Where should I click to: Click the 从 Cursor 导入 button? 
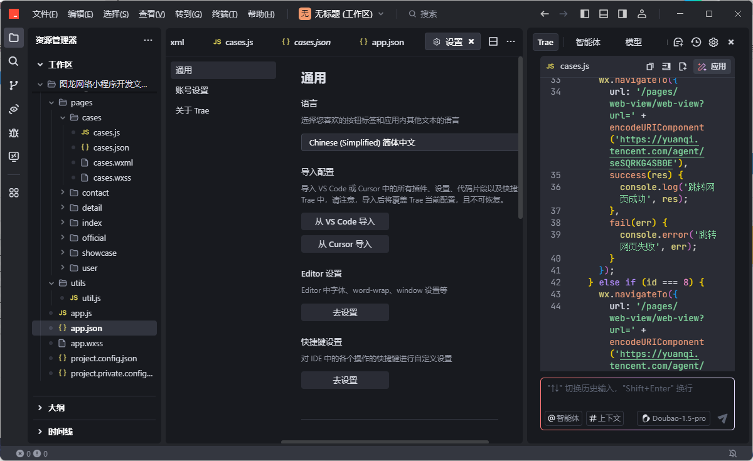pos(345,244)
